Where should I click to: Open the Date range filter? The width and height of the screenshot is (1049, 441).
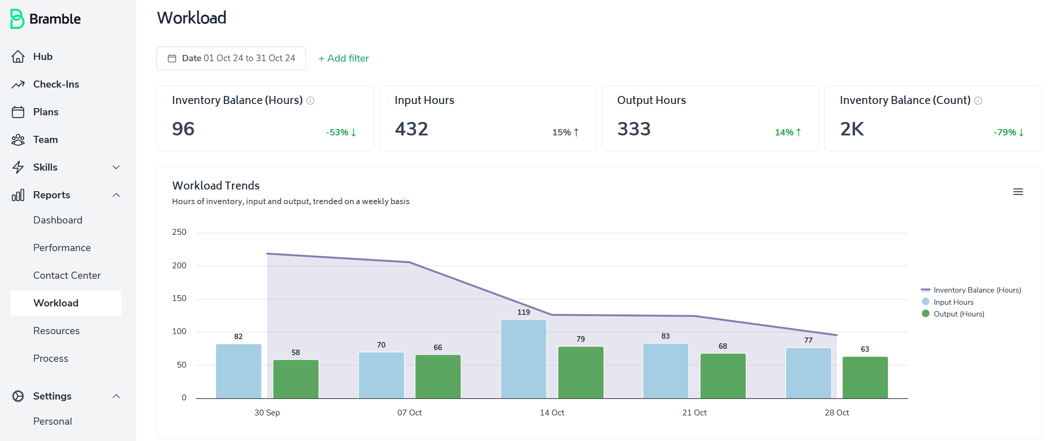[231, 58]
